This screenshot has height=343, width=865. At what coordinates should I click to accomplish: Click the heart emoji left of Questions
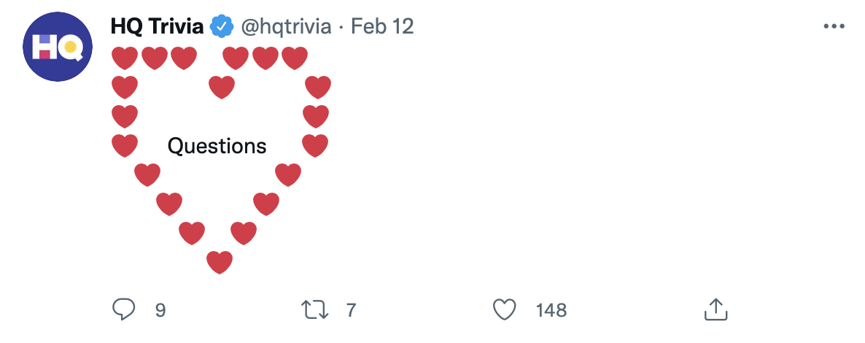(125, 146)
